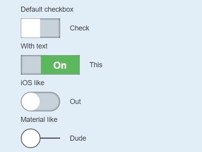The height and width of the screenshot is (152, 202).
Task: Click the gray pill track of the iOS switch
Action: [50, 102]
